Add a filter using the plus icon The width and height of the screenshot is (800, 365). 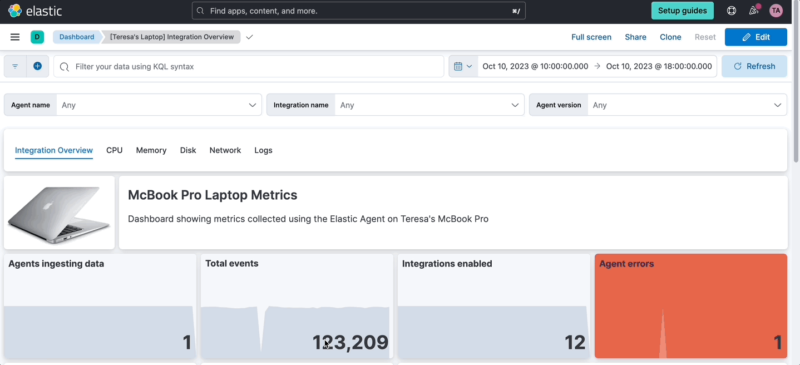pos(37,66)
